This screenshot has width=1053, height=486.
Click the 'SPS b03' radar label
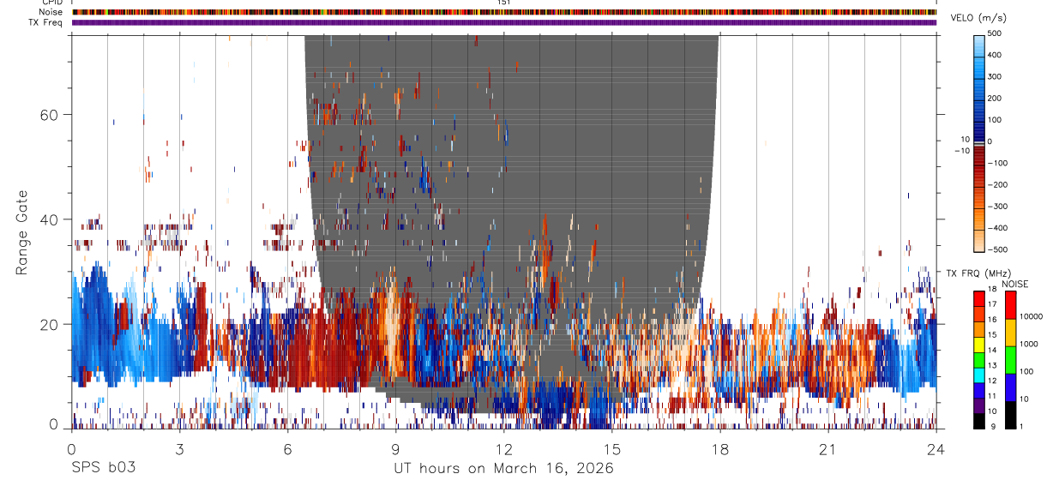(x=103, y=469)
